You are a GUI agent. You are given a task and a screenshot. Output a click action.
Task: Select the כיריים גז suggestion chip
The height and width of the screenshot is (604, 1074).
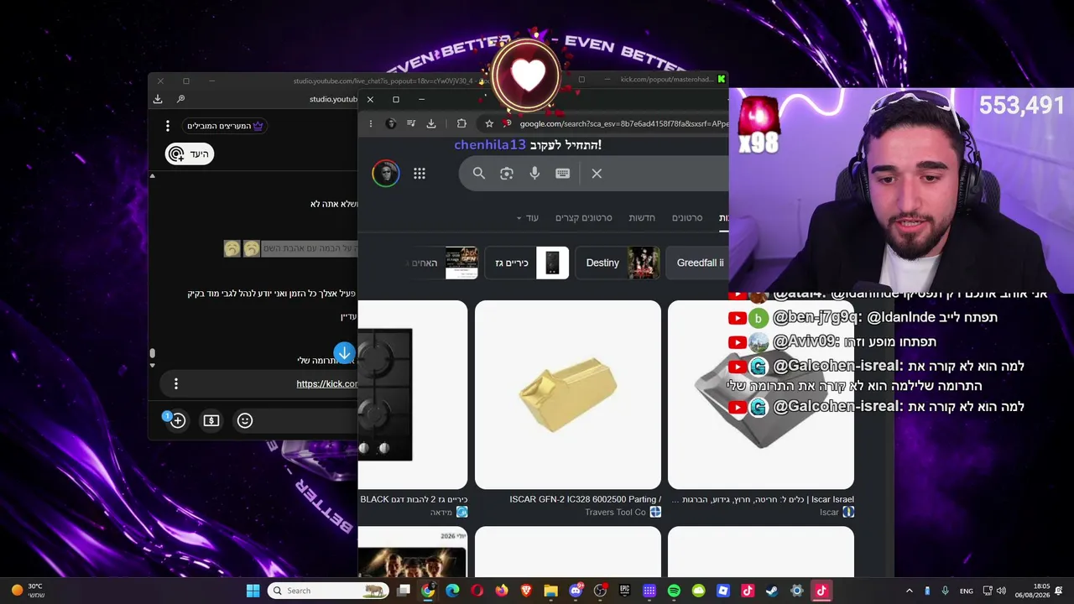point(527,263)
